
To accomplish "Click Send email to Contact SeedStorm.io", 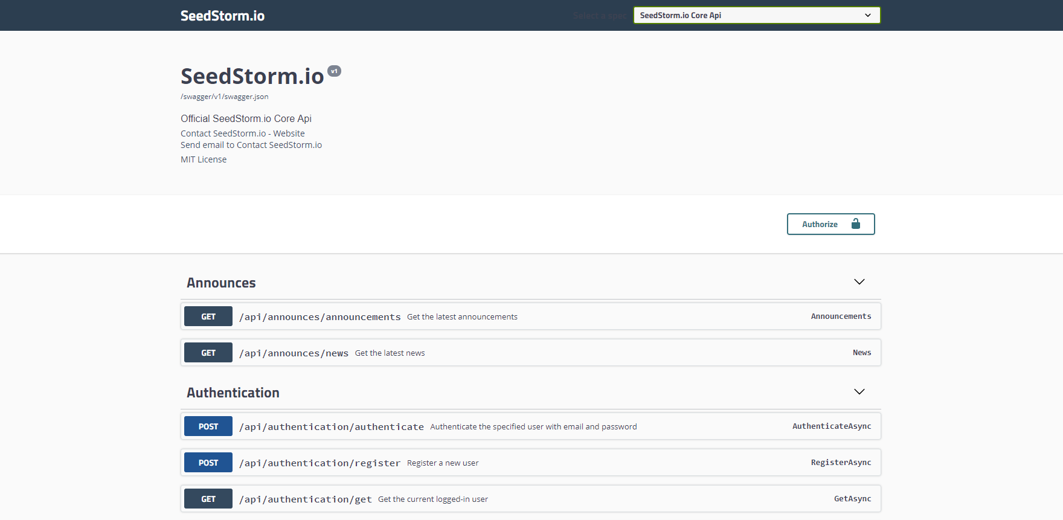I will click(251, 145).
